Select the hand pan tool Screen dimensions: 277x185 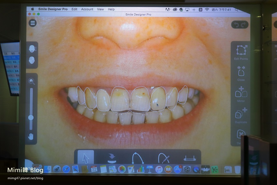pyautogui.click(x=31, y=136)
